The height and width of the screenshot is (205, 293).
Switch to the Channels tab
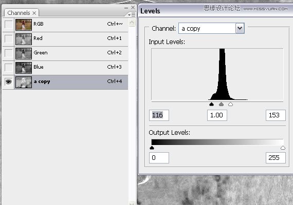click(x=19, y=13)
